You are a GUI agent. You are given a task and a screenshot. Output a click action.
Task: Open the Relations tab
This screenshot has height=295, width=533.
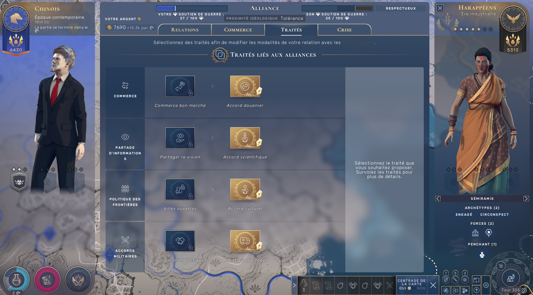click(185, 30)
